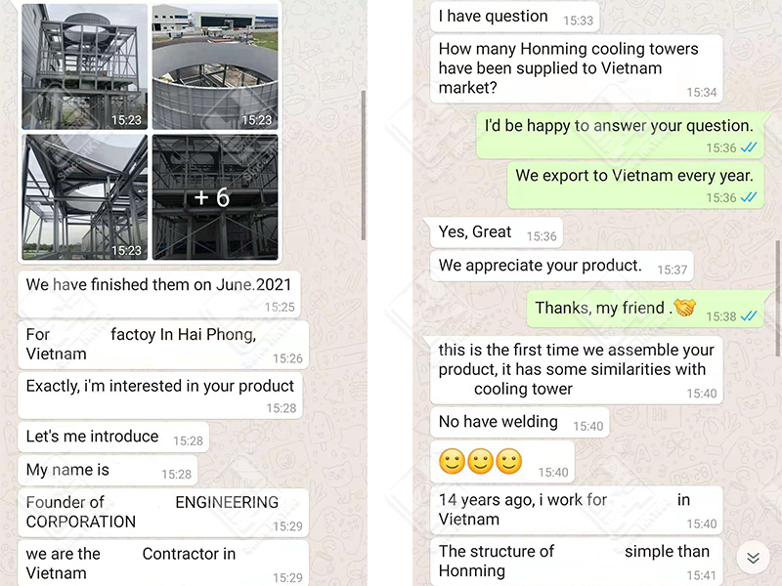
Task: Tap the scroll-to-bottom chevron button
Action: 753,558
